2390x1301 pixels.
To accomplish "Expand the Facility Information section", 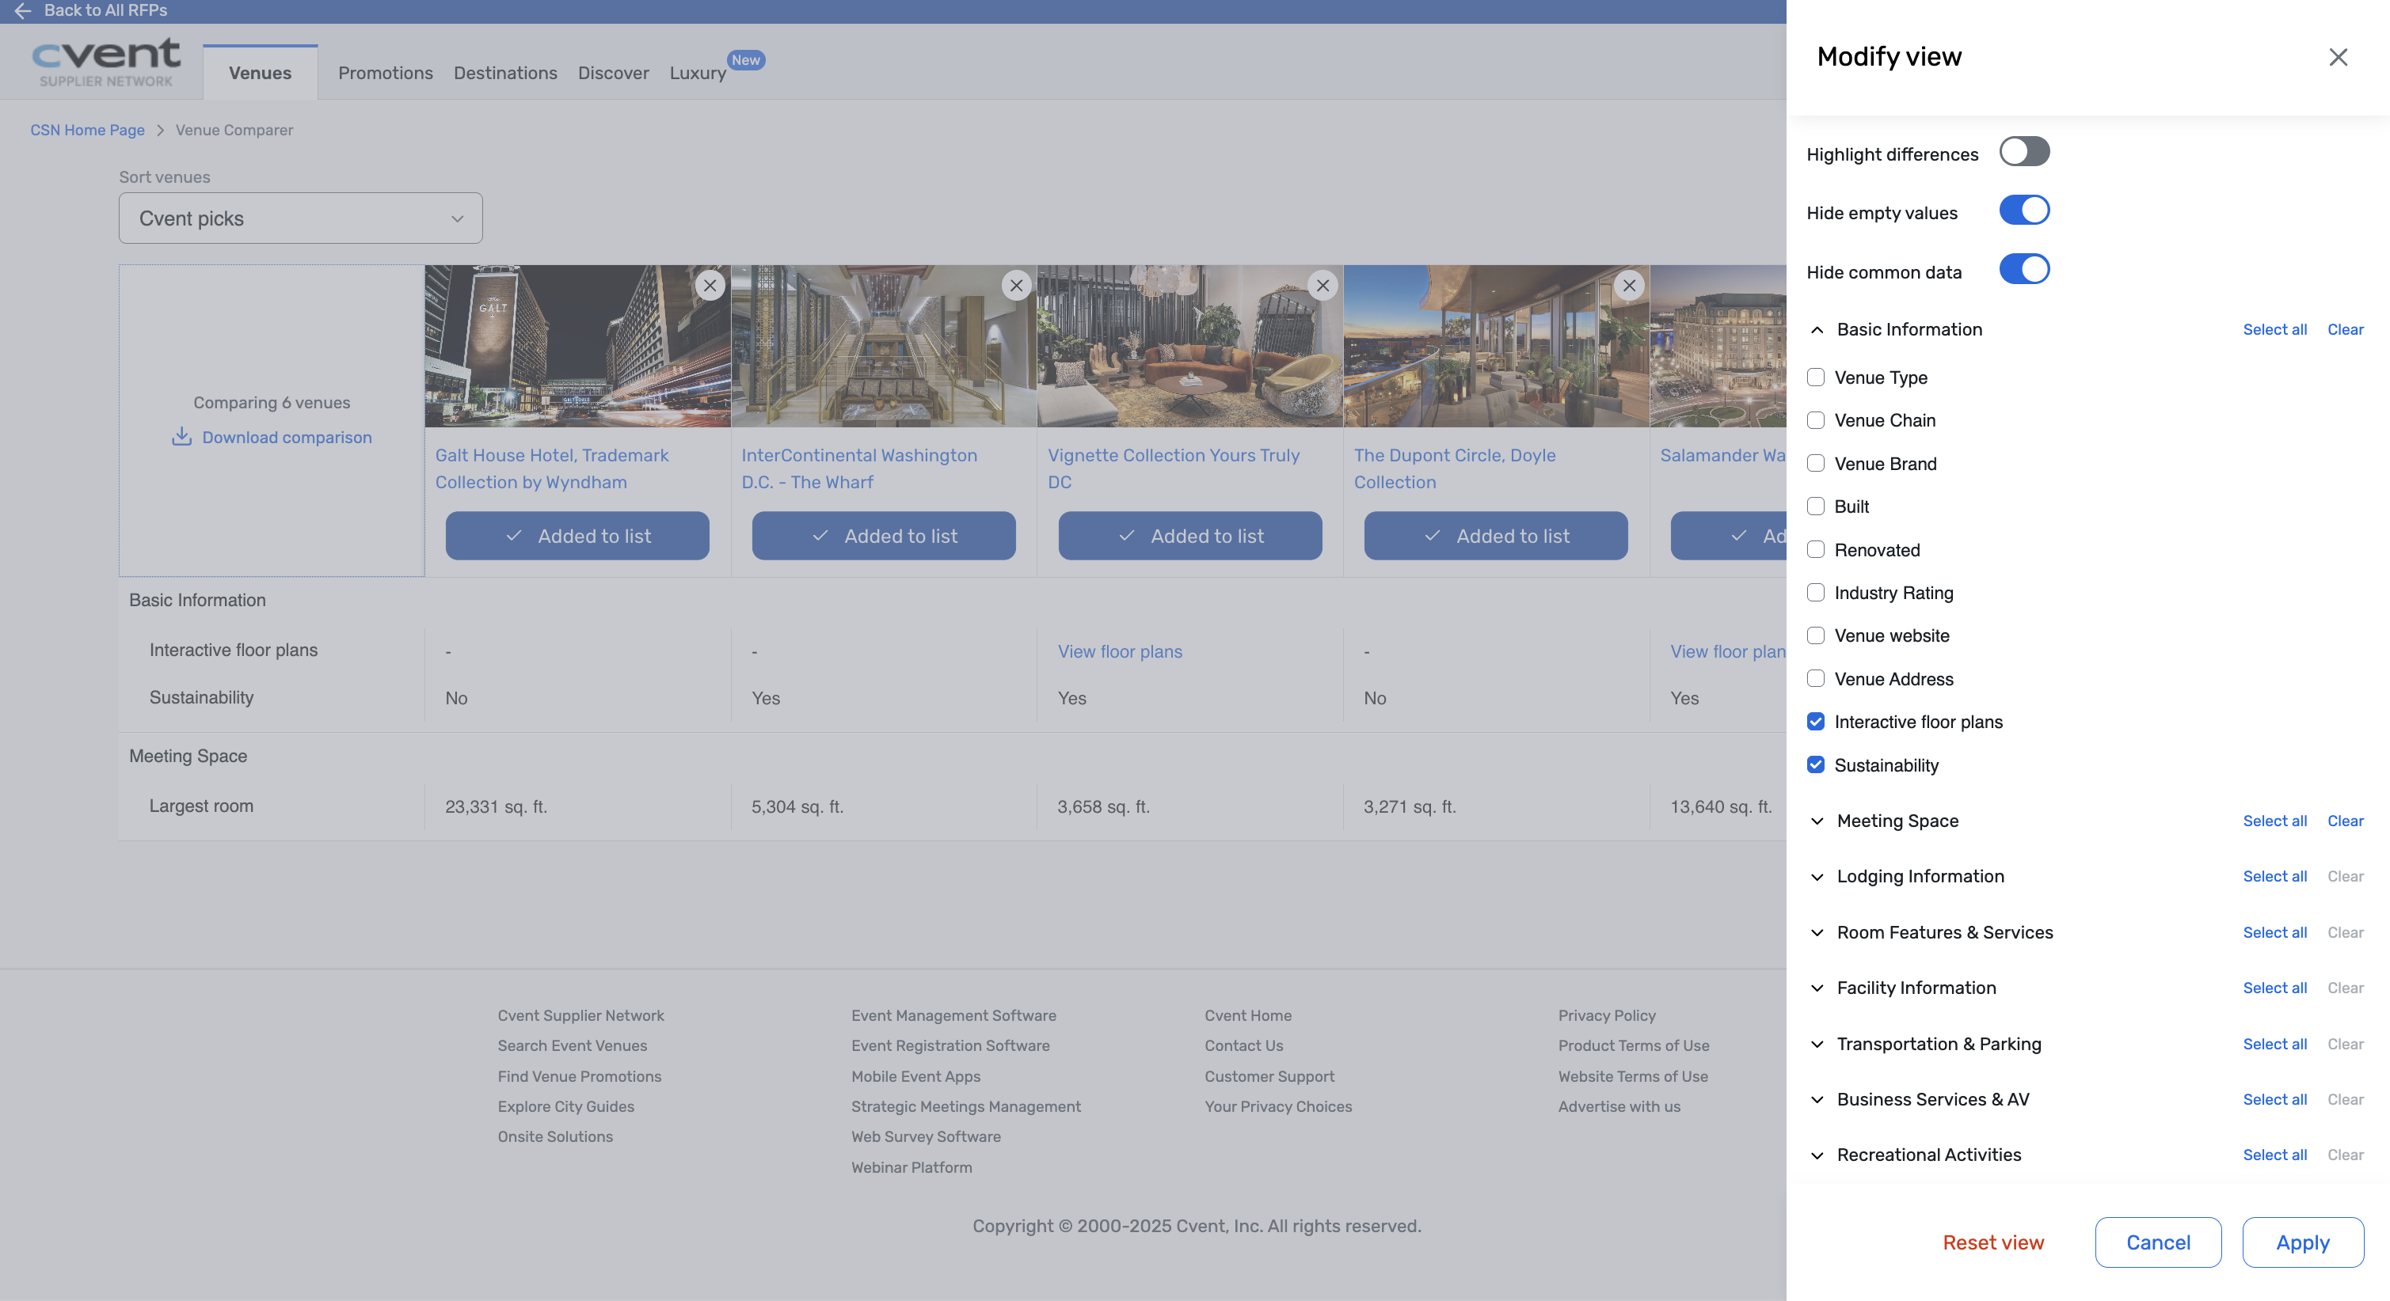I will 1817,988.
